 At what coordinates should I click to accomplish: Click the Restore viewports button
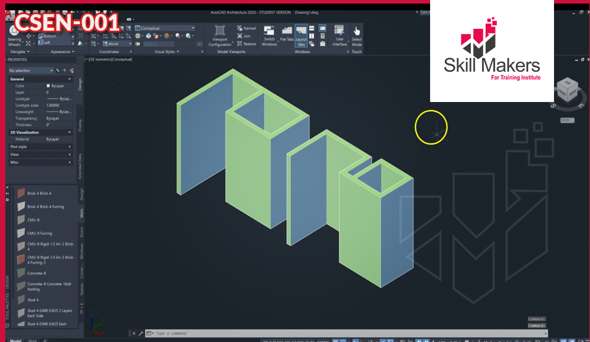coord(246,44)
